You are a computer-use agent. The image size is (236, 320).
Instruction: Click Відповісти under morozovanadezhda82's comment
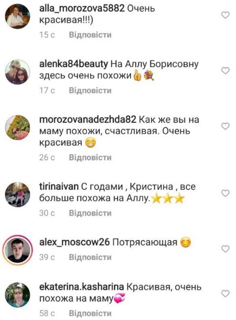(90, 157)
